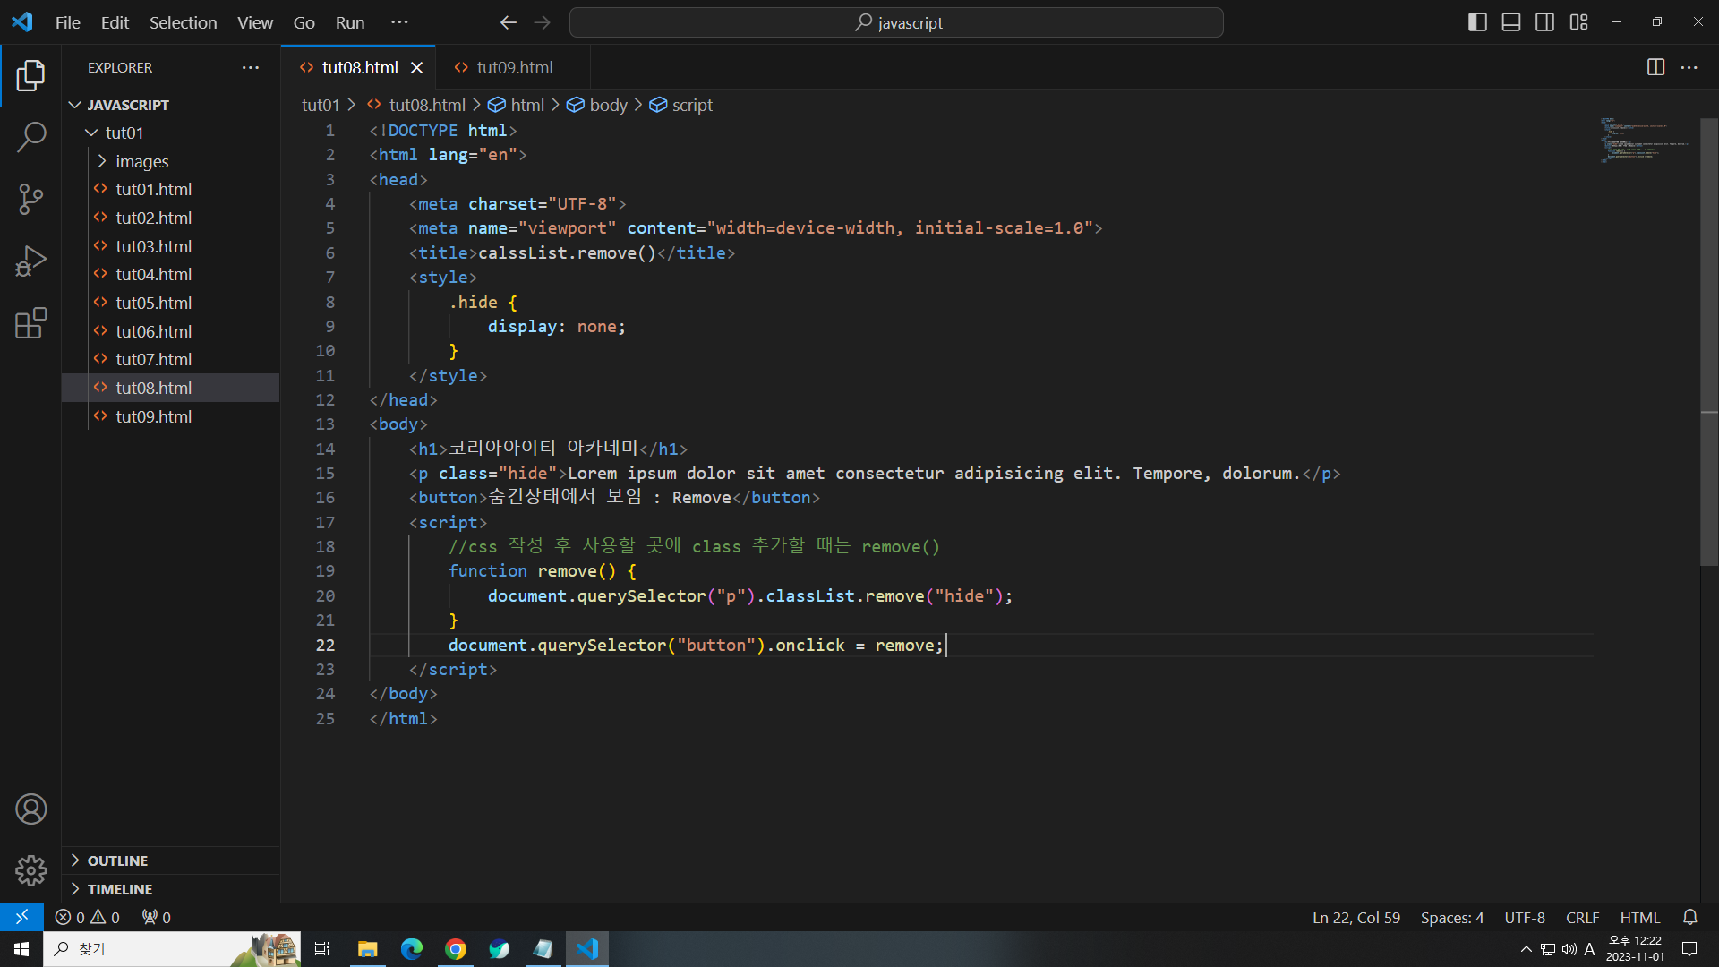This screenshot has height=967, width=1719.
Task: Open the Selection menu
Action: point(183,22)
